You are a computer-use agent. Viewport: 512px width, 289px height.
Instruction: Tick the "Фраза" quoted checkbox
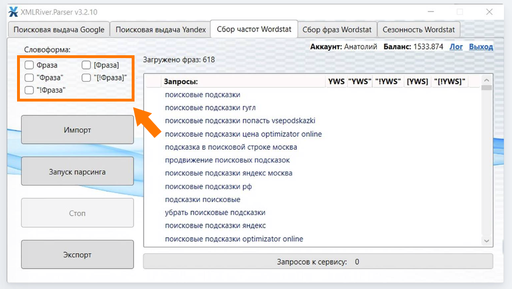coord(29,77)
